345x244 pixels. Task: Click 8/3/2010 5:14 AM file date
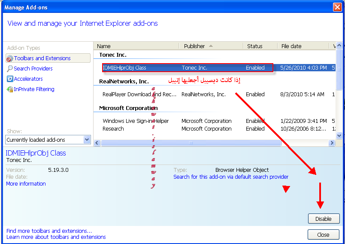coord(303,94)
